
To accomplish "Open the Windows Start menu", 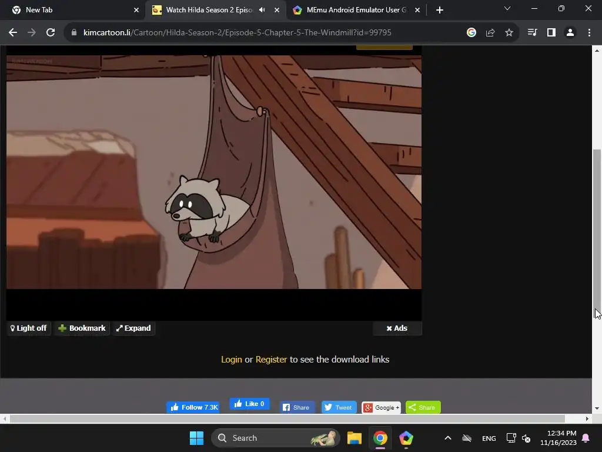I will [x=196, y=438].
